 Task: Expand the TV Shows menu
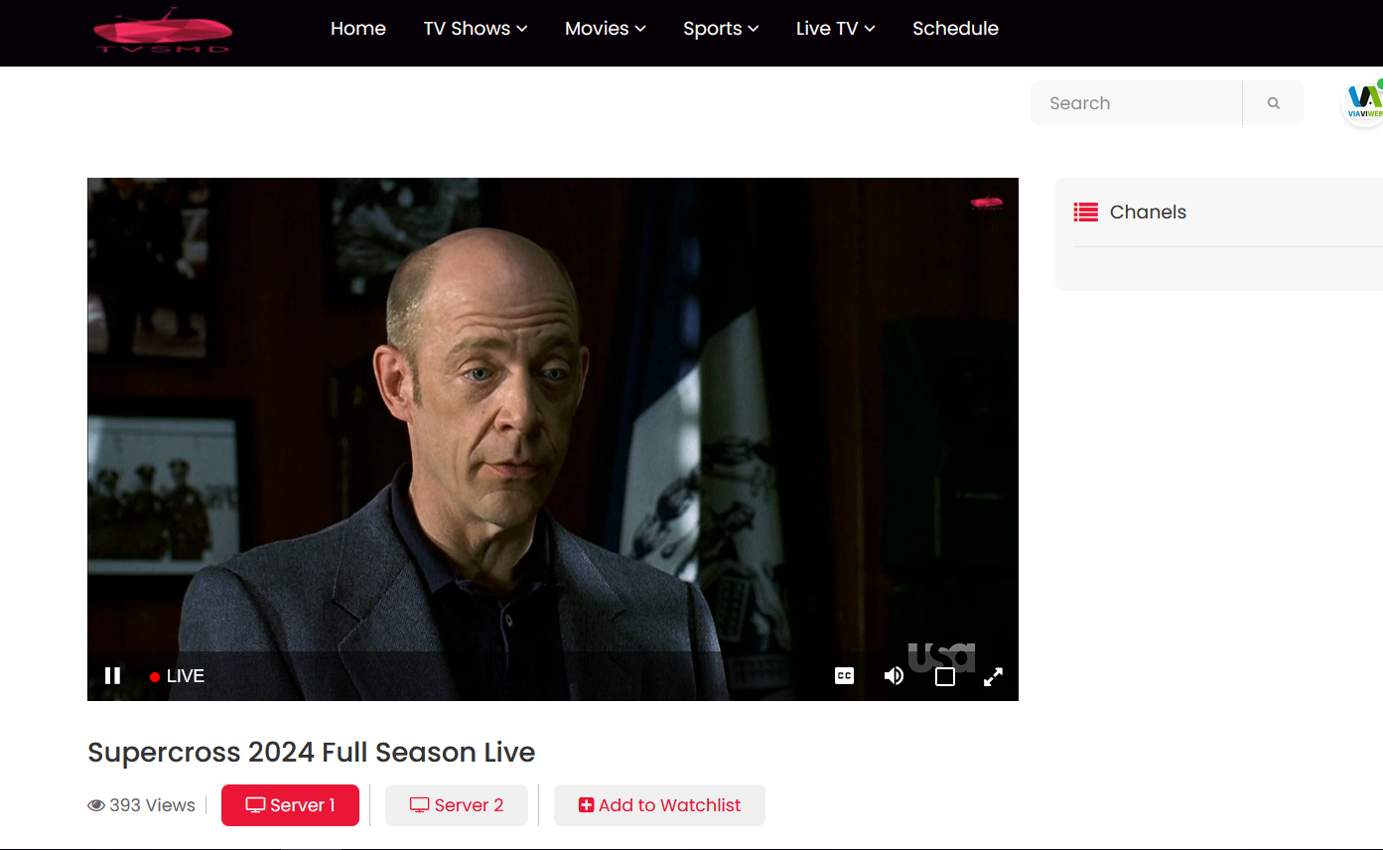point(476,29)
